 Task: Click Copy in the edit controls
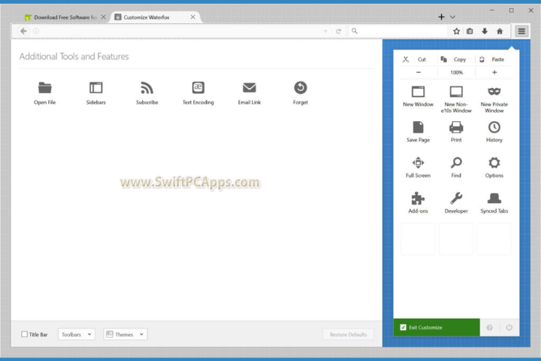point(456,59)
